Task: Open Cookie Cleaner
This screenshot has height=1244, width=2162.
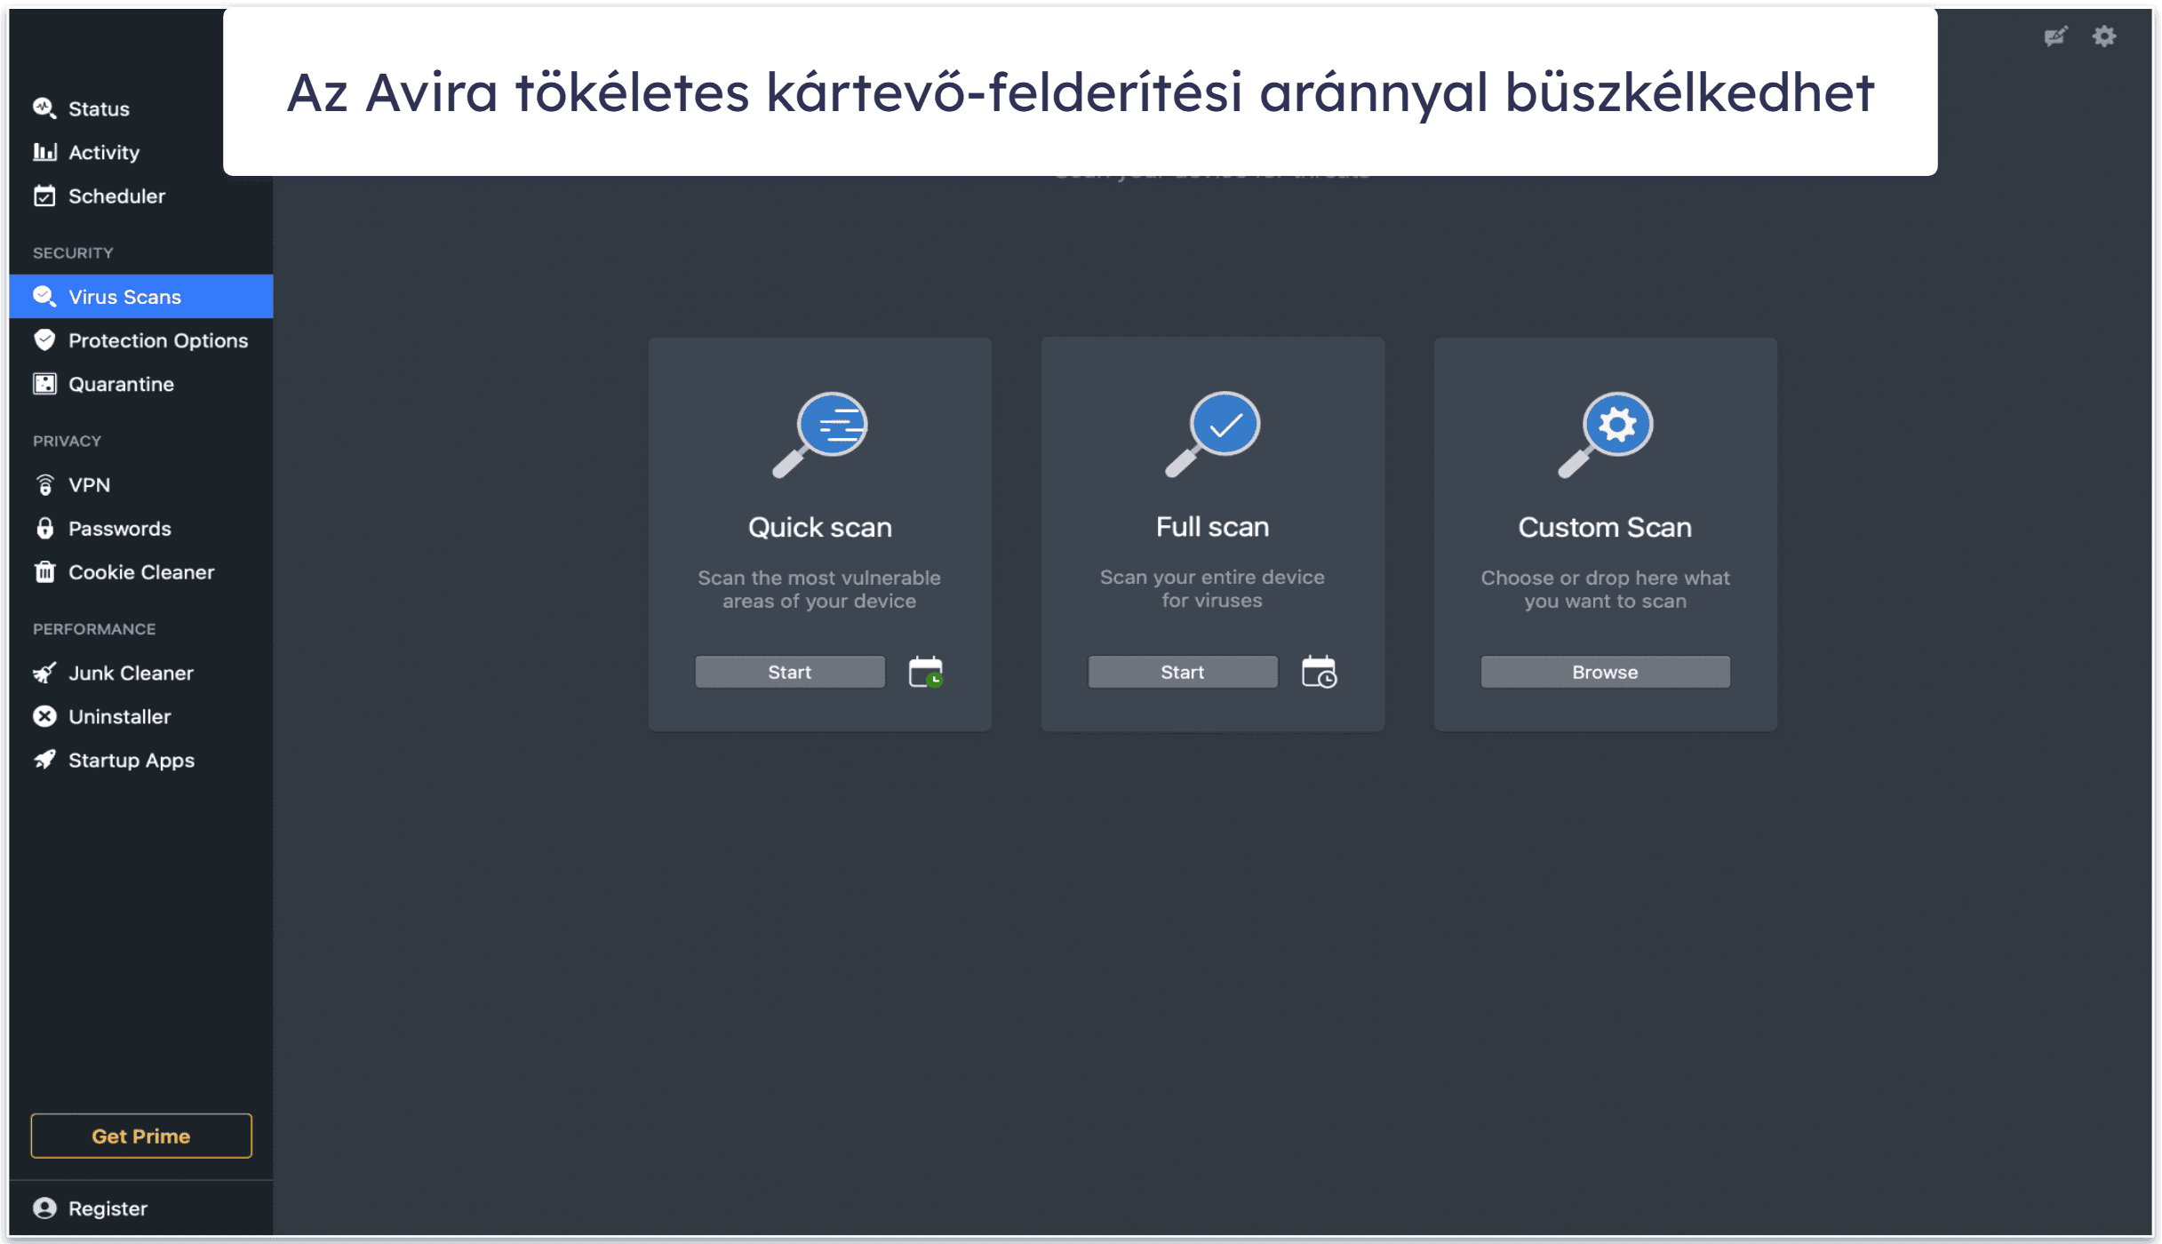Action: 141,571
